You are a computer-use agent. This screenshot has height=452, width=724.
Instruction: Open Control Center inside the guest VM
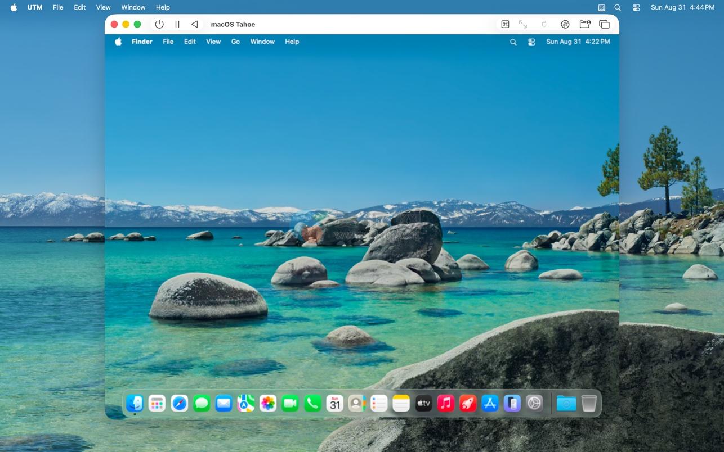coord(531,42)
